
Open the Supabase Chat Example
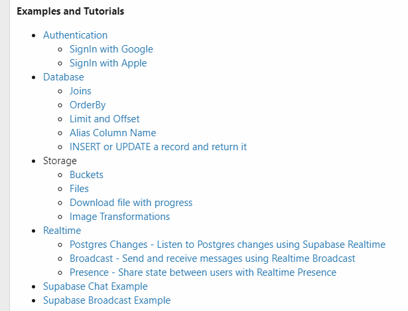point(95,286)
